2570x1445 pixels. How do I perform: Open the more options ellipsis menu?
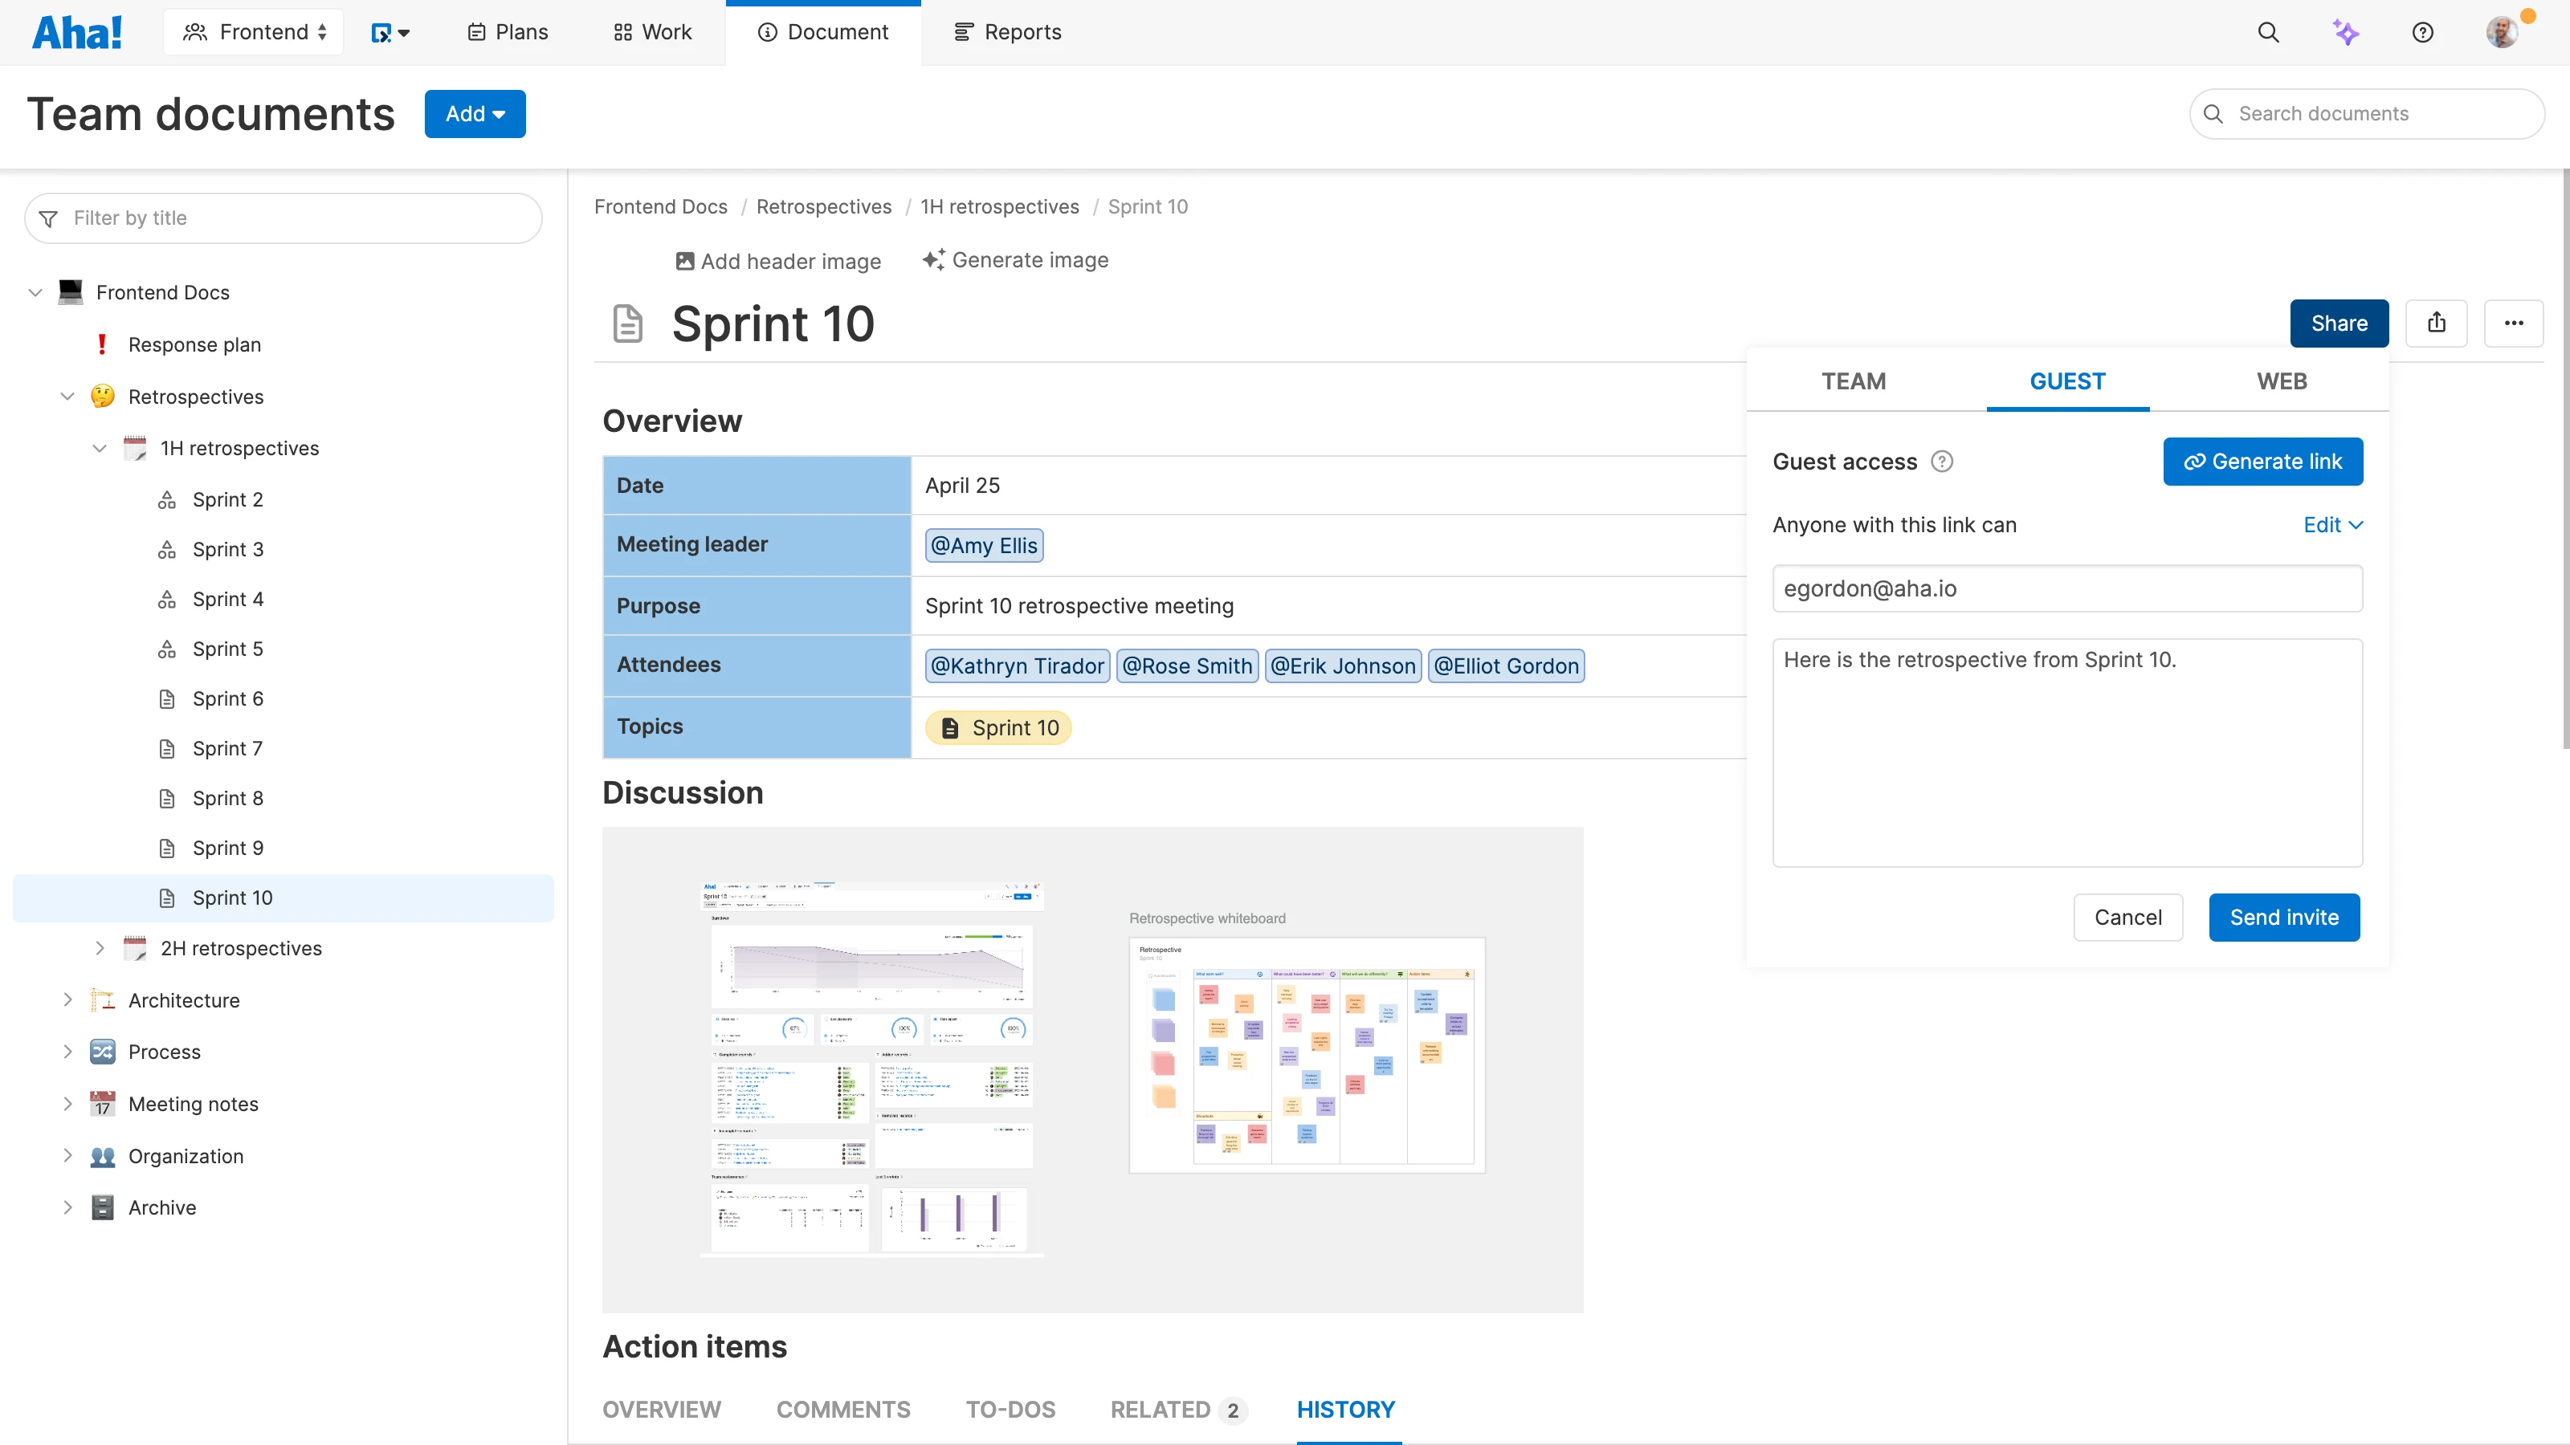pyautogui.click(x=2514, y=322)
